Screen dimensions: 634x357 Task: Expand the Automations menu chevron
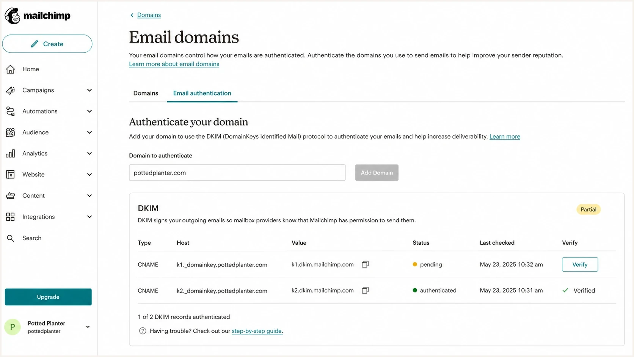89,111
